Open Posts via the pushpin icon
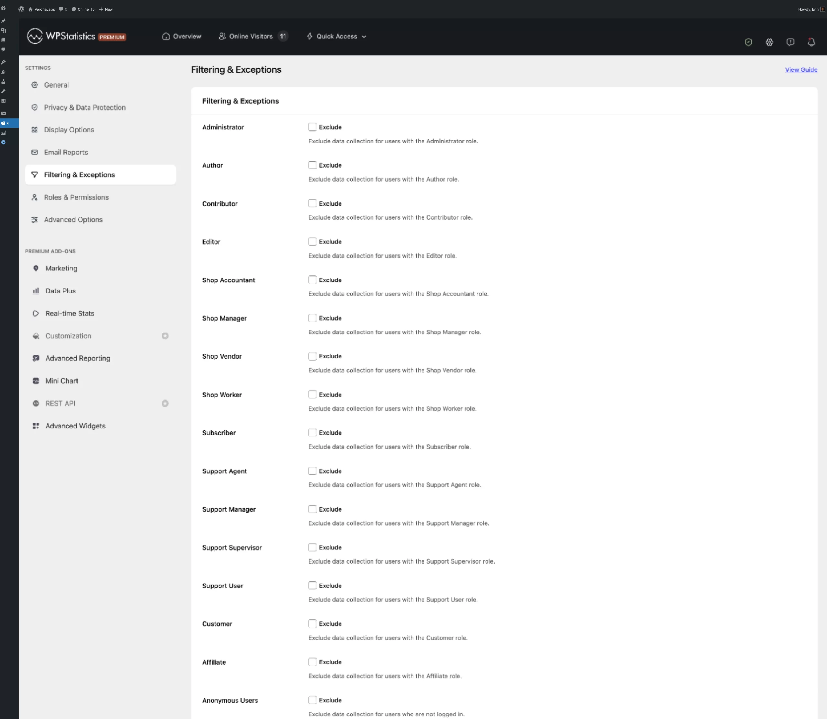 point(3,21)
